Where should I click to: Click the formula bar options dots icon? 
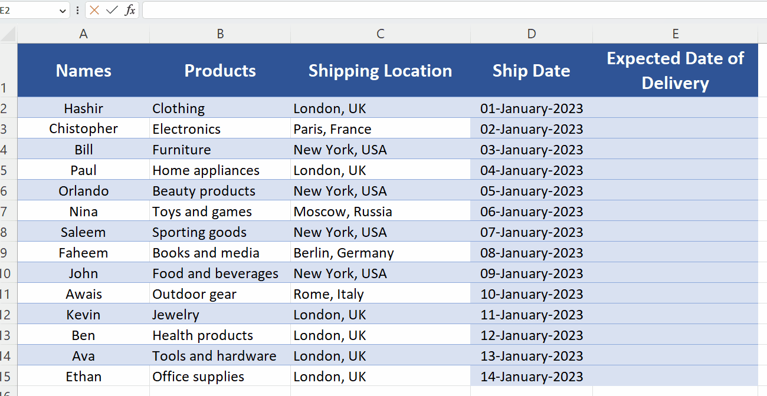tap(78, 10)
